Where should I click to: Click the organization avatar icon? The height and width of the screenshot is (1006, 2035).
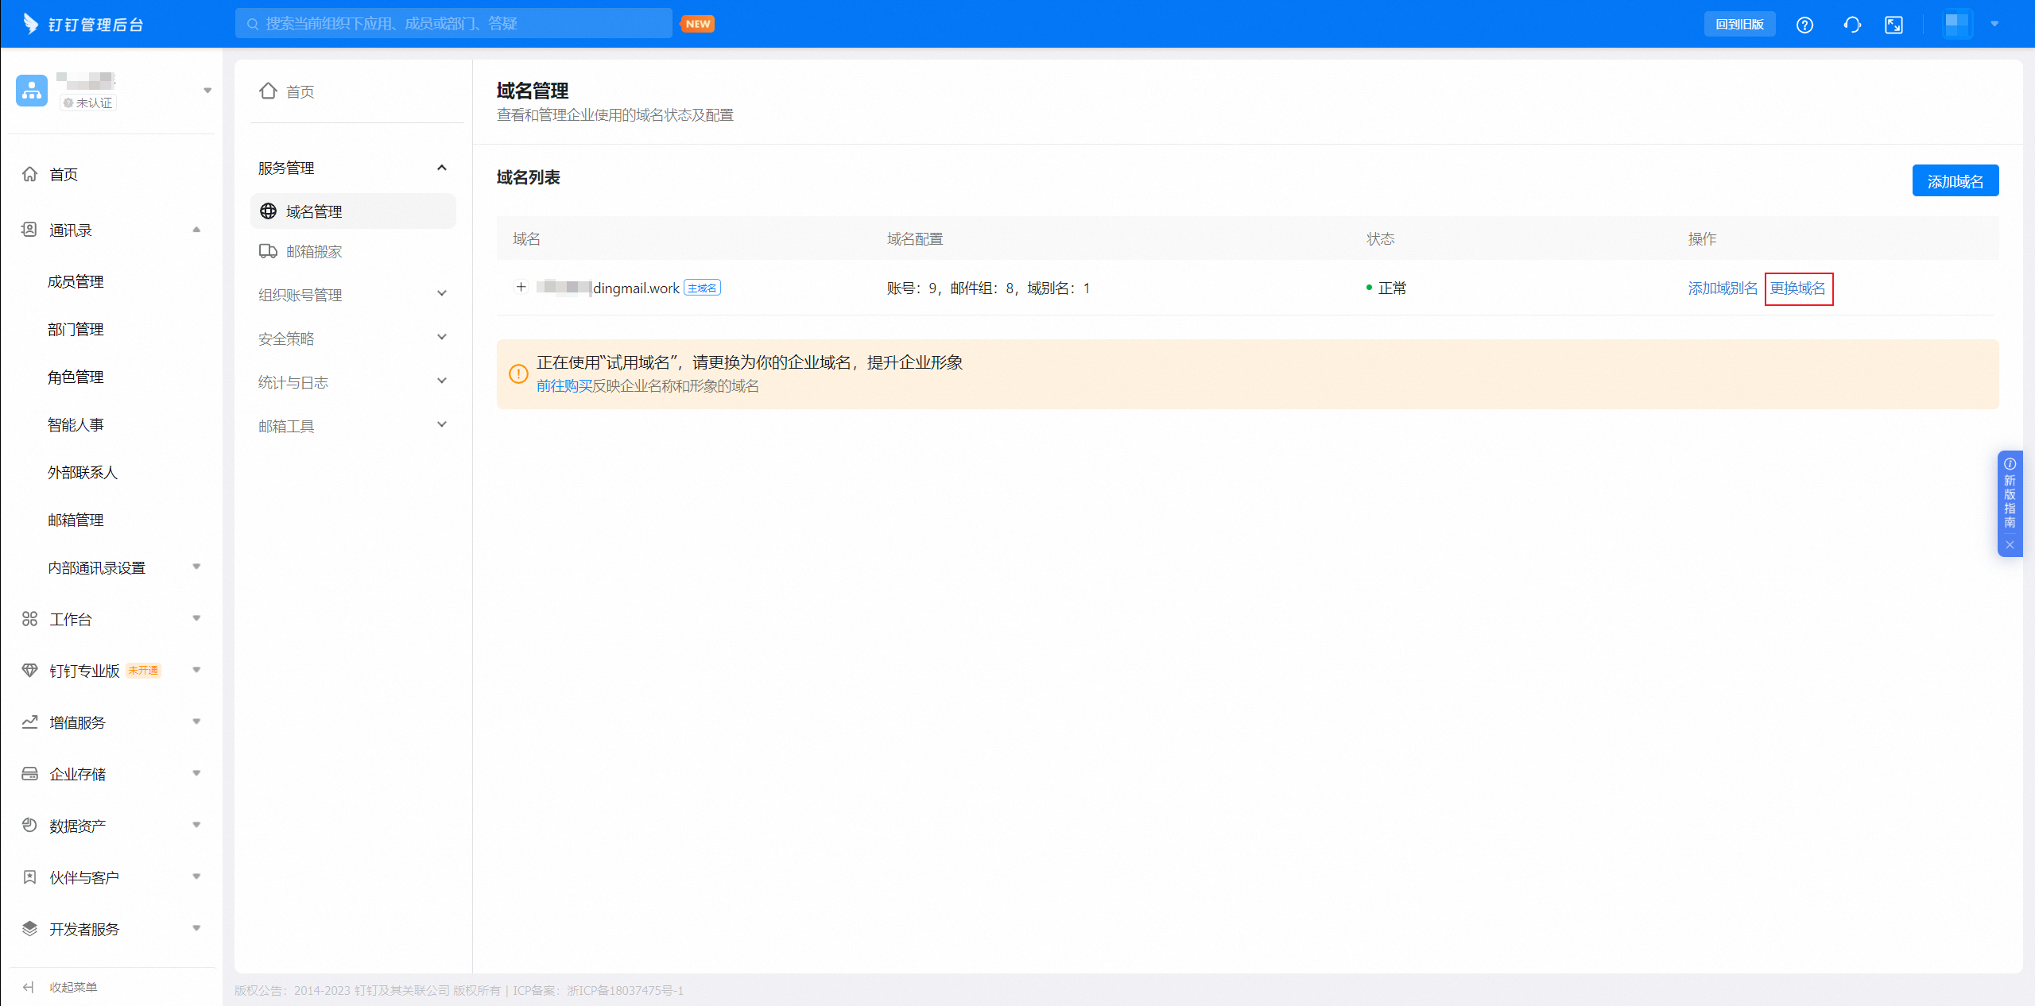[x=32, y=91]
